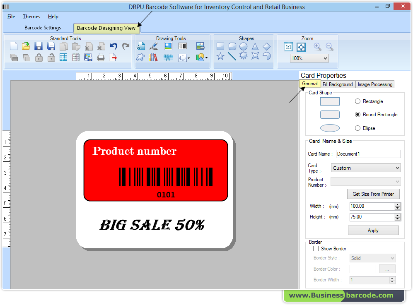Select the circle shape tool
The width and height of the screenshot is (413, 305).
click(244, 47)
